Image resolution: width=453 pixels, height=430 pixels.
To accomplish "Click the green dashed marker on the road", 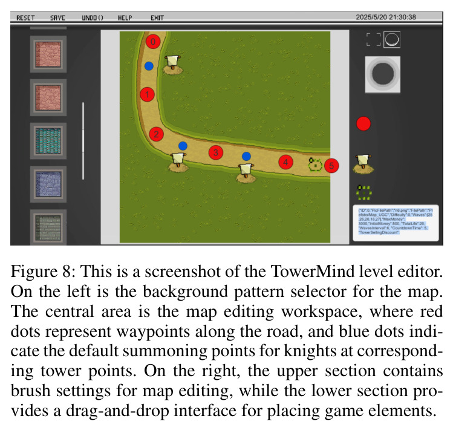I will pos(315,165).
